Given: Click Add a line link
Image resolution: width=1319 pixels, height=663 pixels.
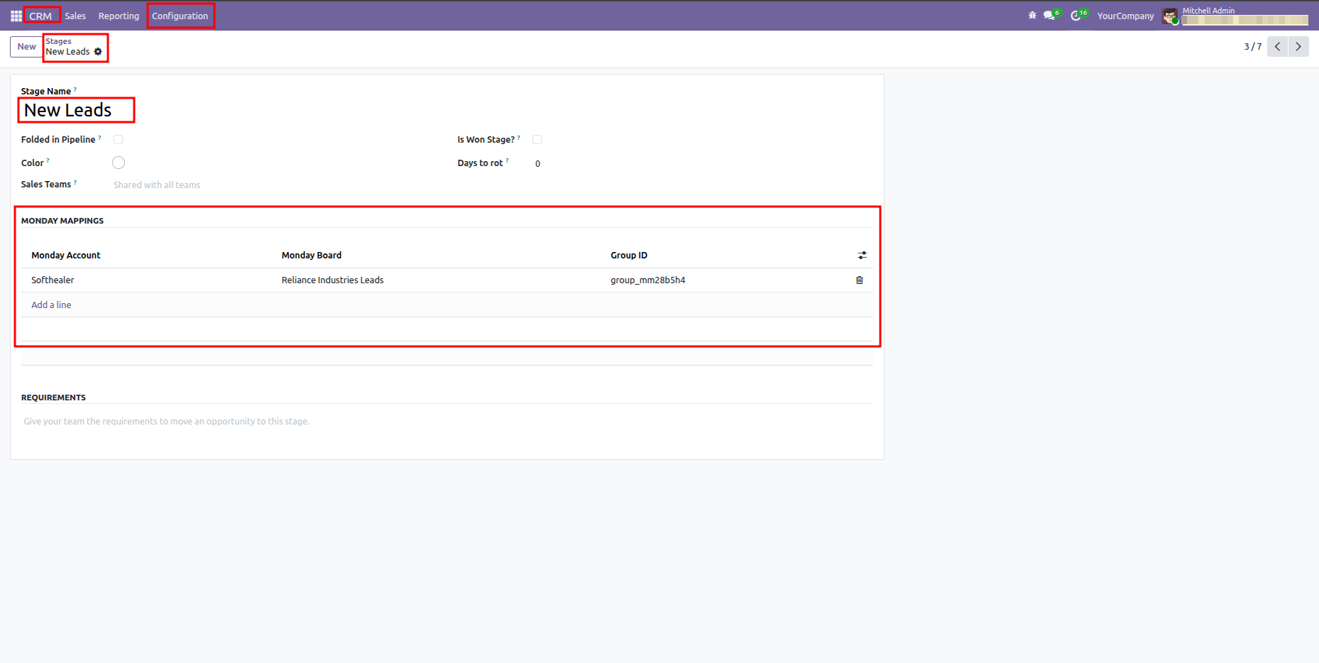Looking at the screenshot, I should pyautogui.click(x=51, y=305).
